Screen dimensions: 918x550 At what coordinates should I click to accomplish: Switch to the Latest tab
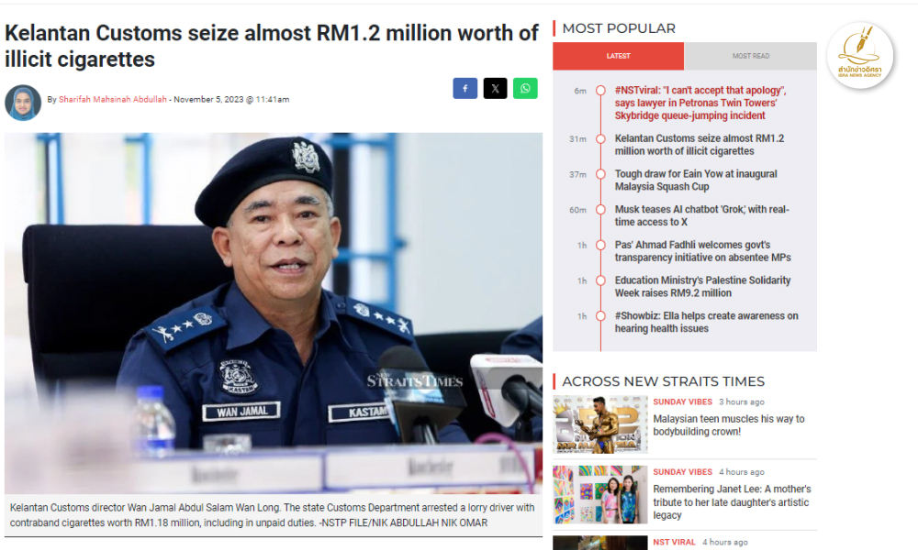pos(618,56)
